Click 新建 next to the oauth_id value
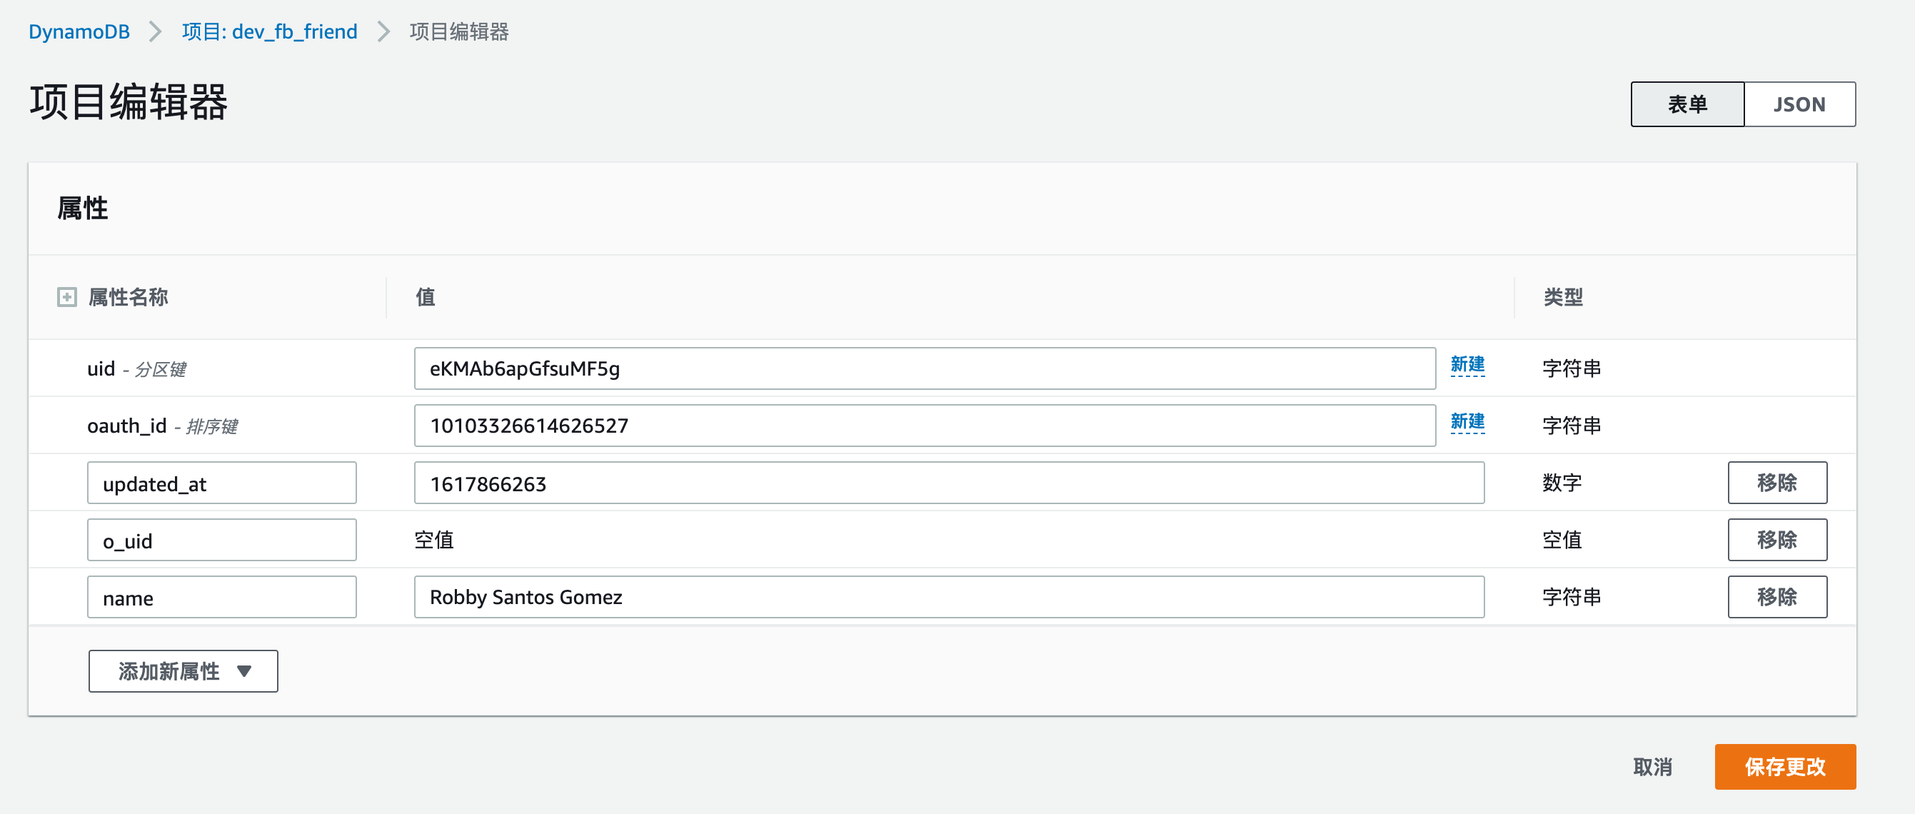The height and width of the screenshot is (814, 1915). click(1468, 423)
